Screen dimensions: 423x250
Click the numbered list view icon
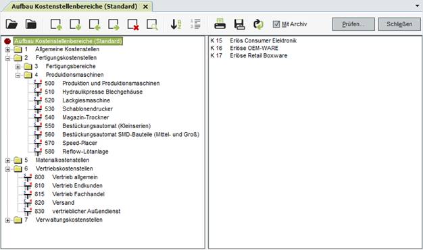(x=195, y=24)
